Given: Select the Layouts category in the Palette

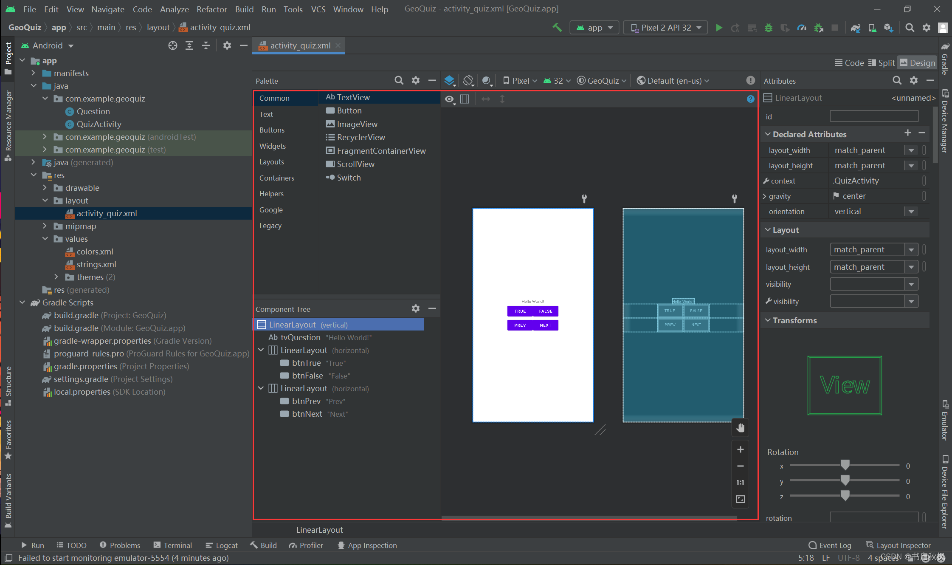Looking at the screenshot, I should point(272,162).
